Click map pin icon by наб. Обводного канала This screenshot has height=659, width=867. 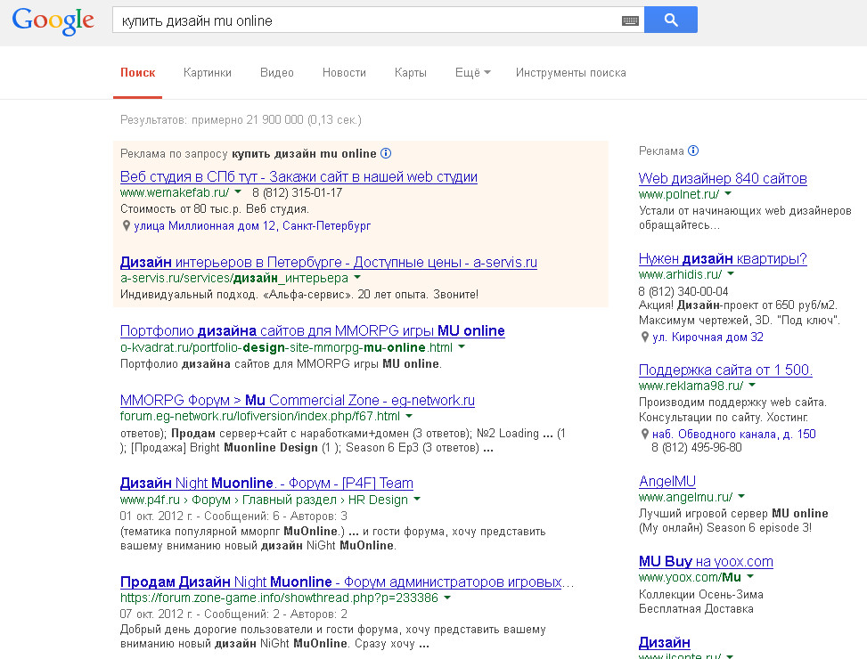point(645,435)
